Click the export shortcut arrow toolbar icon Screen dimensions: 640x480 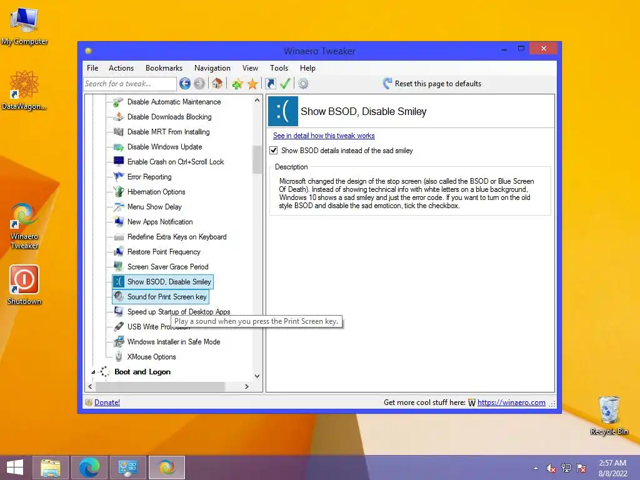[271, 84]
